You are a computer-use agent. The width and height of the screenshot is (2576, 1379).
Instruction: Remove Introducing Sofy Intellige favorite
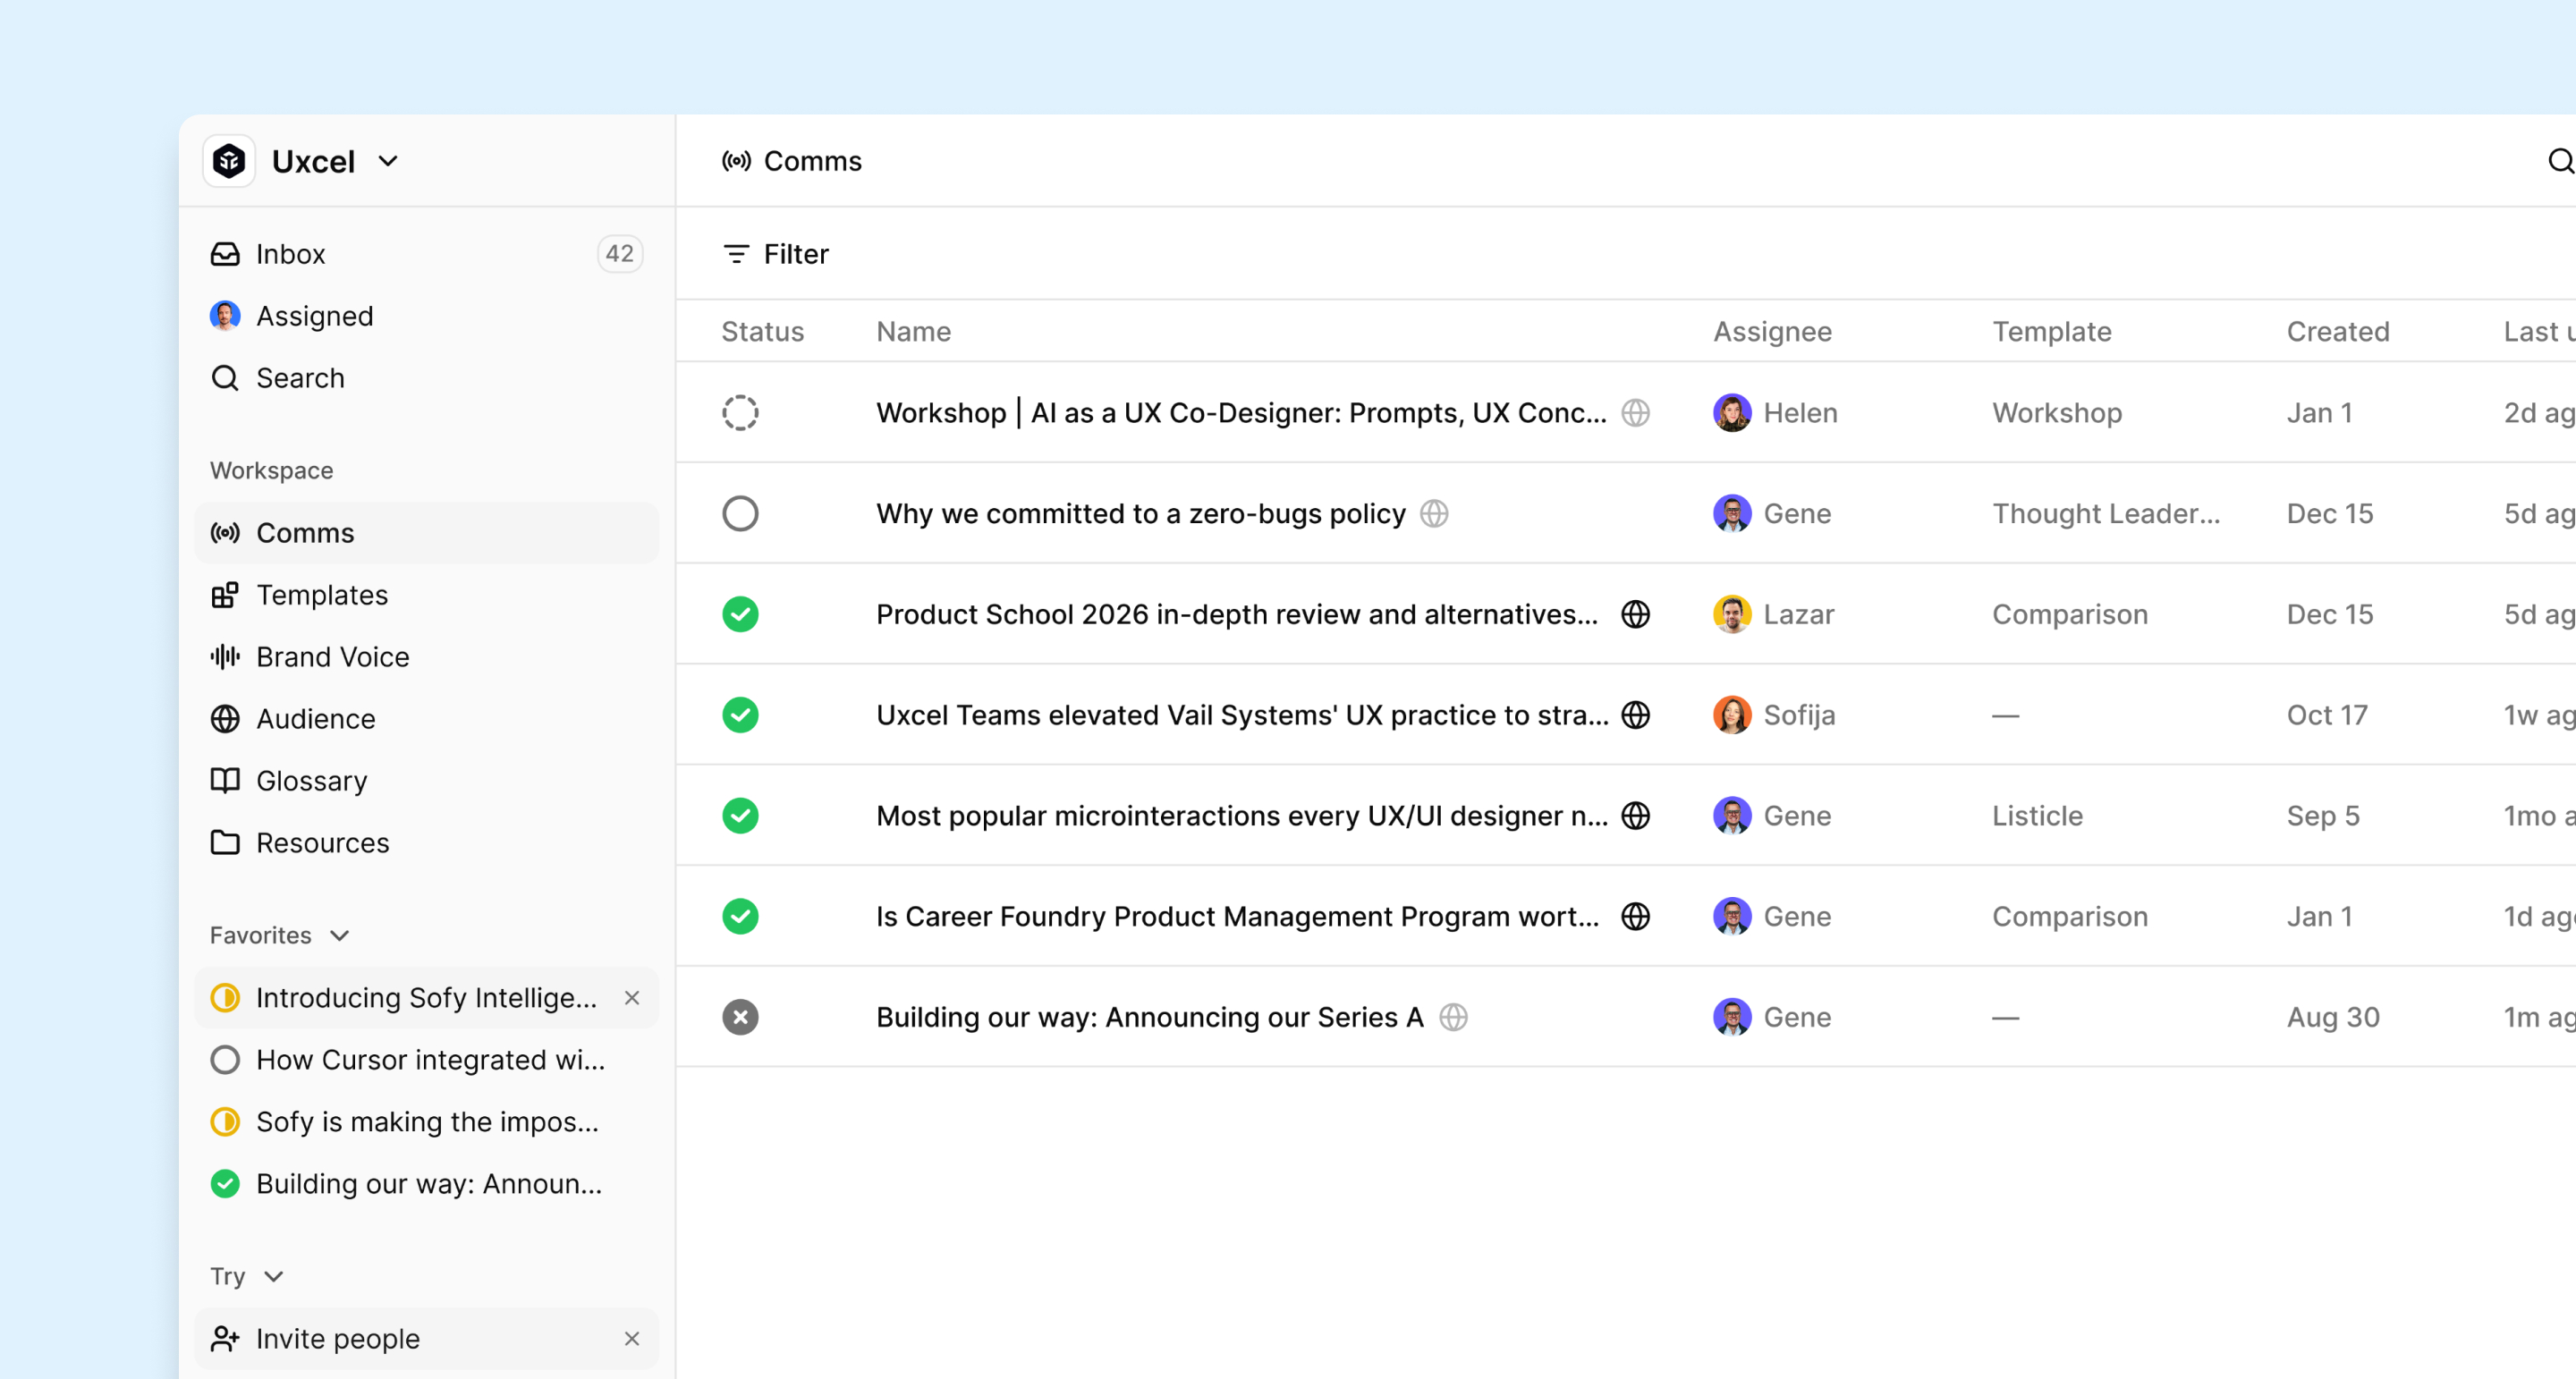click(631, 997)
